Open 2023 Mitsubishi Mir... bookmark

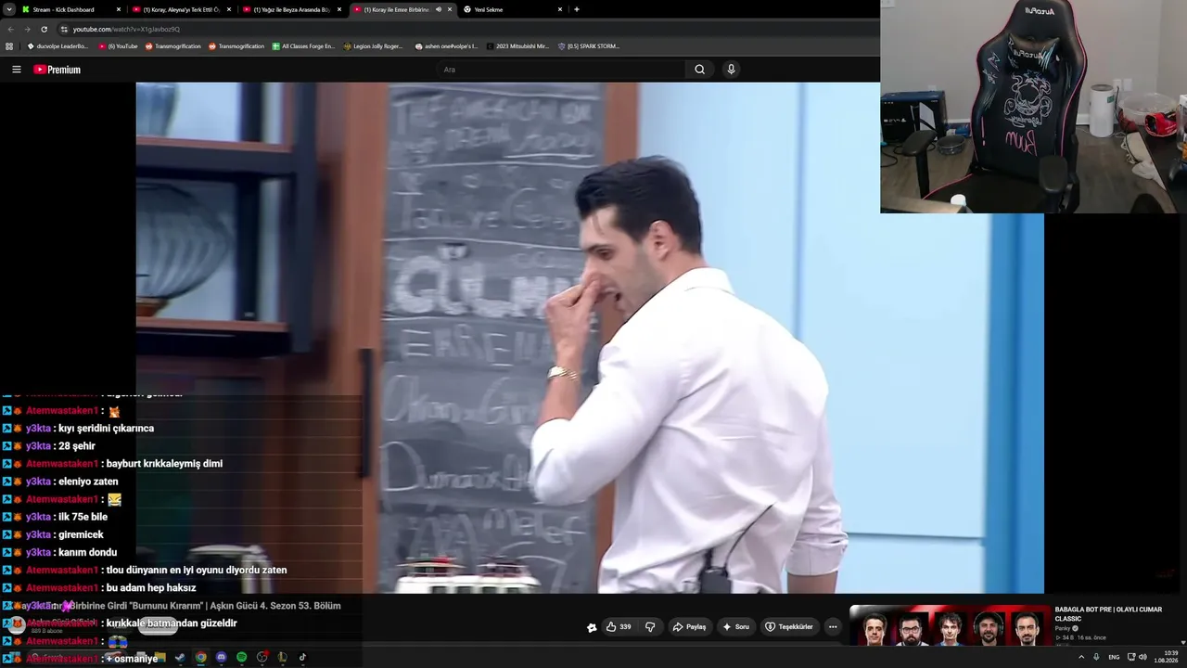517,46
